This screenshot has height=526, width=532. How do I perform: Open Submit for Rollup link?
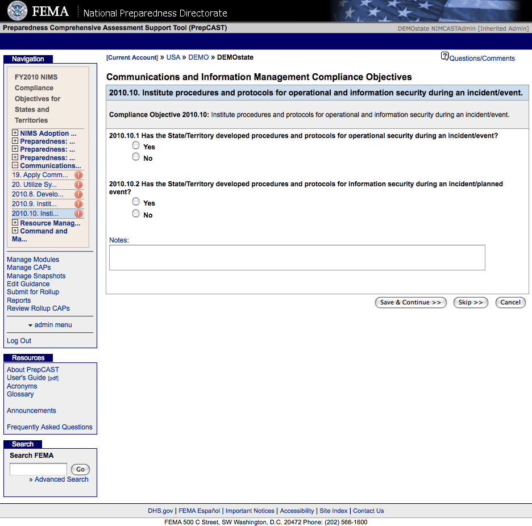[33, 292]
